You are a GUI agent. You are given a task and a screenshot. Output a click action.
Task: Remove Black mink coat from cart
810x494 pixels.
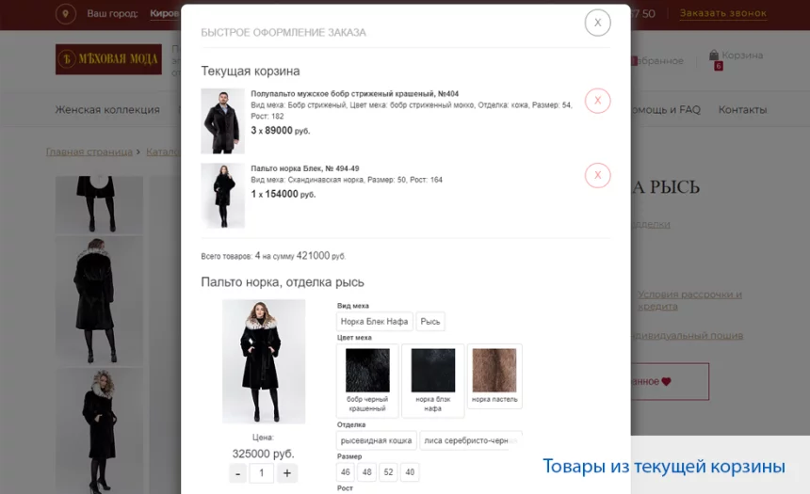click(x=597, y=175)
